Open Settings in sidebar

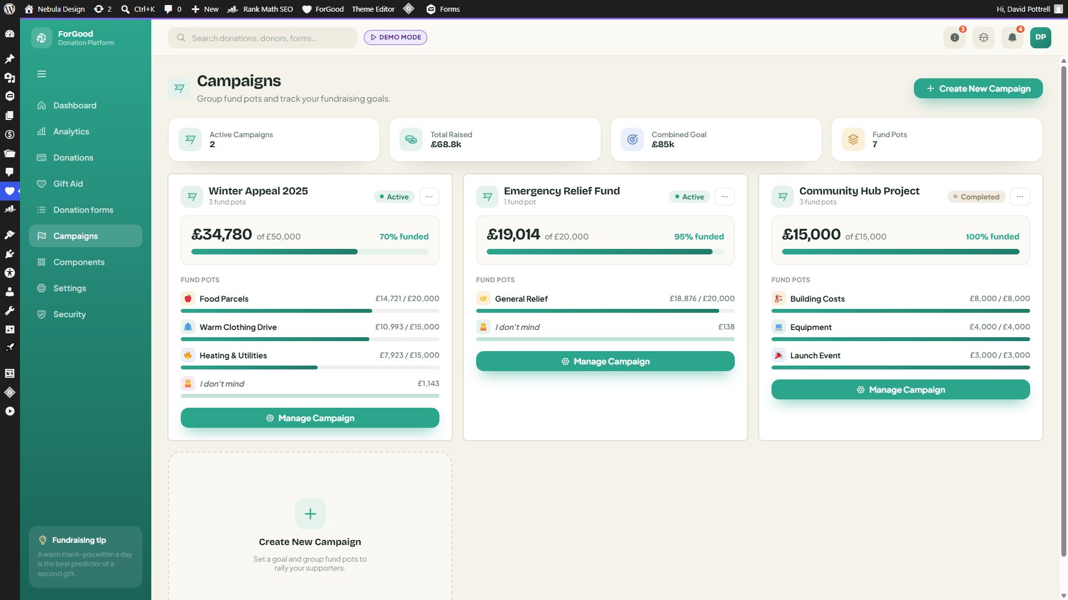click(x=86, y=288)
